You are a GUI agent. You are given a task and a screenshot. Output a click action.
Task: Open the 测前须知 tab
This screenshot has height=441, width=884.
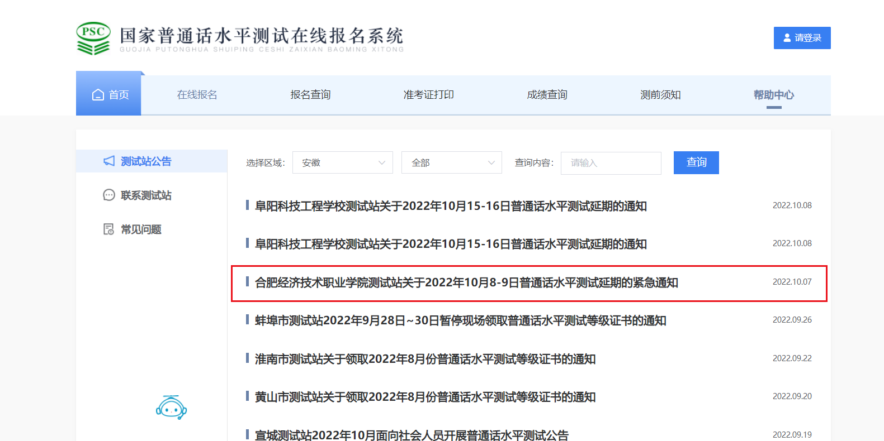pyautogui.click(x=660, y=95)
